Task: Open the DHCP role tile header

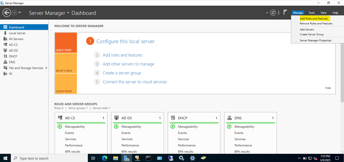Action: [194, 118]
